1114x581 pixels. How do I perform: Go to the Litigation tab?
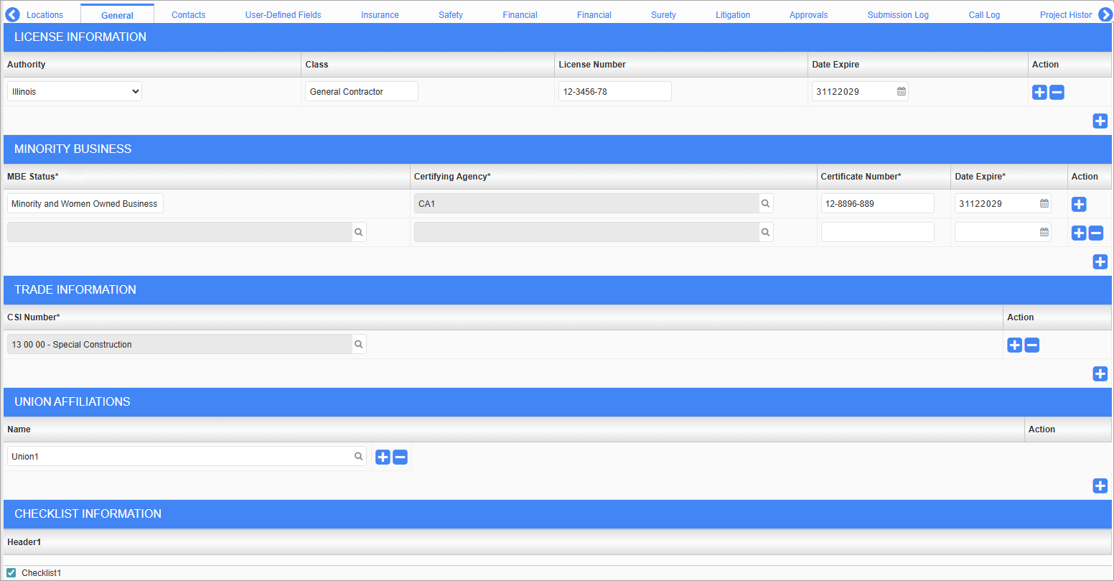tap(733, 14)
